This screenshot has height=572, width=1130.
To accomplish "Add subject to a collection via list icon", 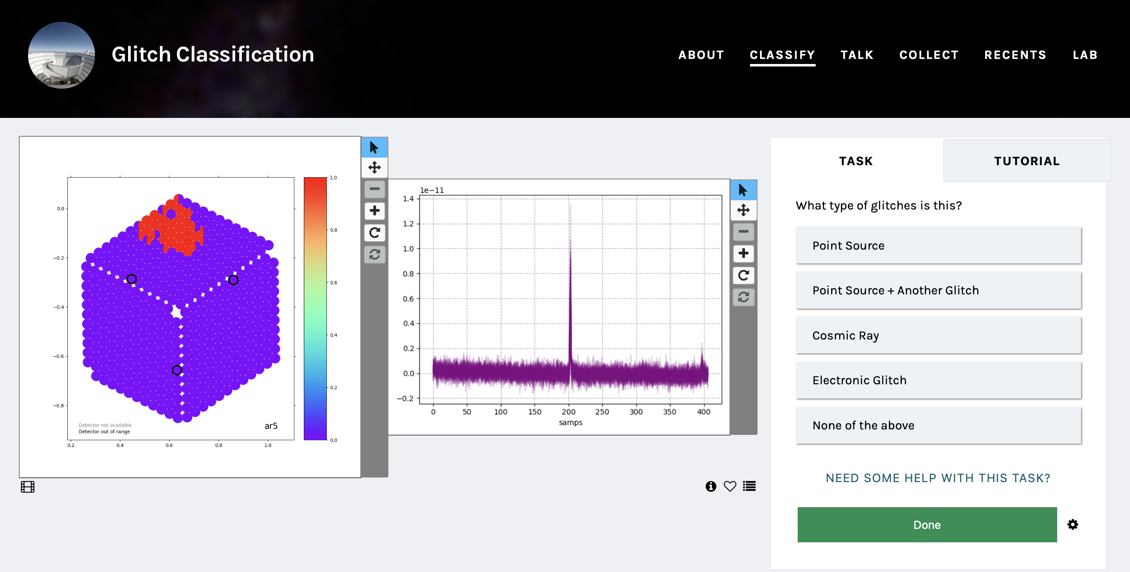I will pyautogui.click(x=749, y=486).
